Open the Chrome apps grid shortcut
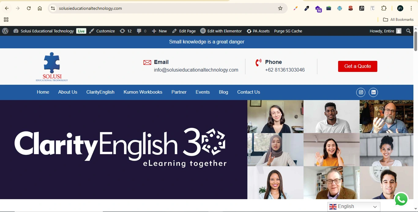 [x=6, y=20]
